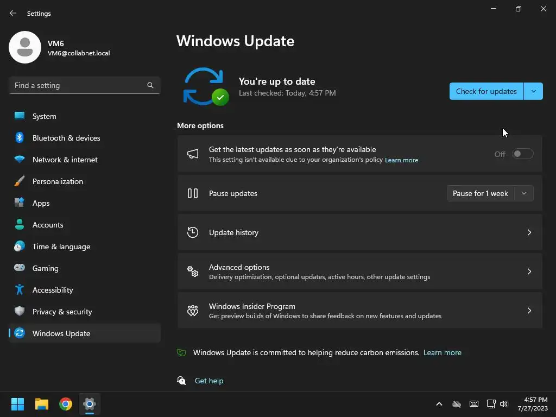This screenshot has height=417, width=556.
Task: Open Time & language settings
Action: [84, 247]
